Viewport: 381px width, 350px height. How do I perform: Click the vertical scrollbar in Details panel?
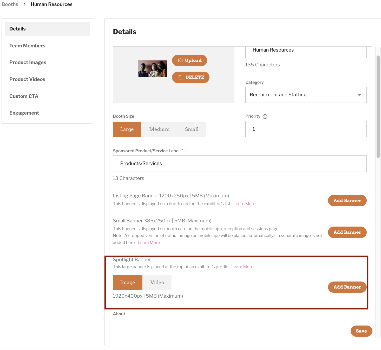tap(378, 107)
